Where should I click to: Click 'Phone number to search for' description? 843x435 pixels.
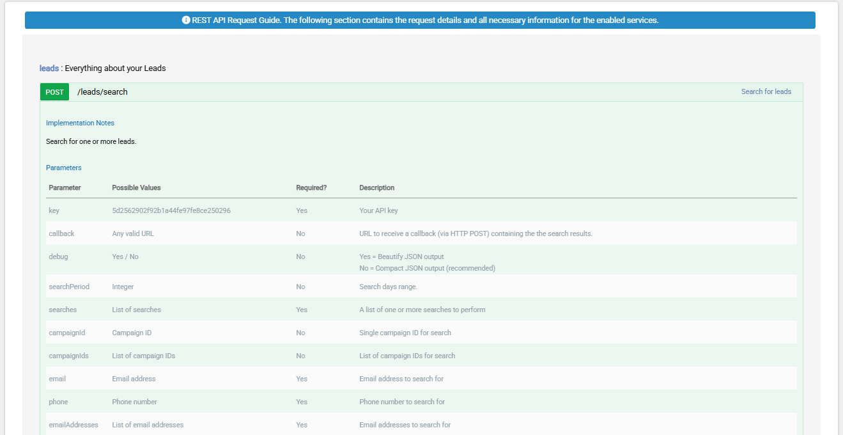click(x=402, y=402)
